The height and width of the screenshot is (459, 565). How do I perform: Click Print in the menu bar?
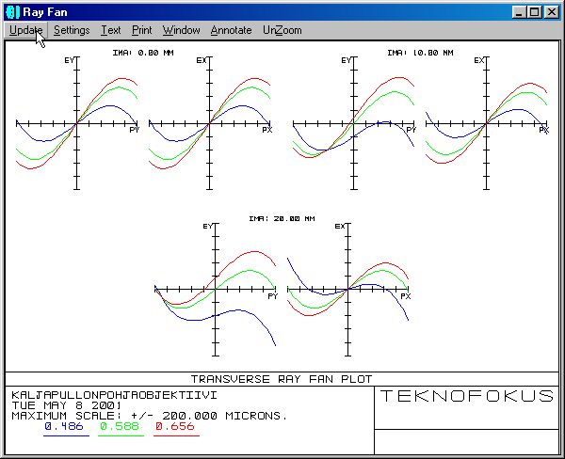click(141, 30)
